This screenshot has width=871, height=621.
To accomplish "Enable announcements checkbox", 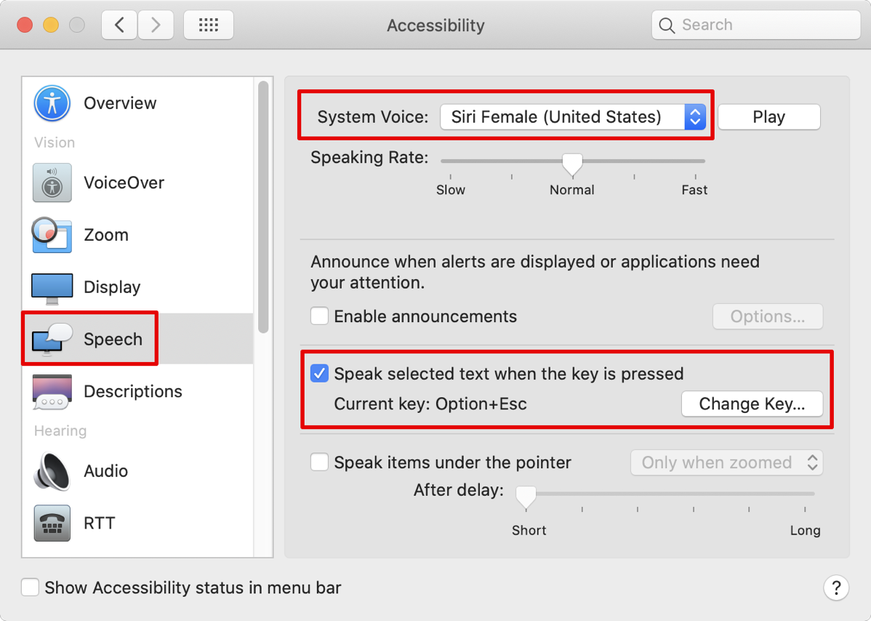I will 319,316.
